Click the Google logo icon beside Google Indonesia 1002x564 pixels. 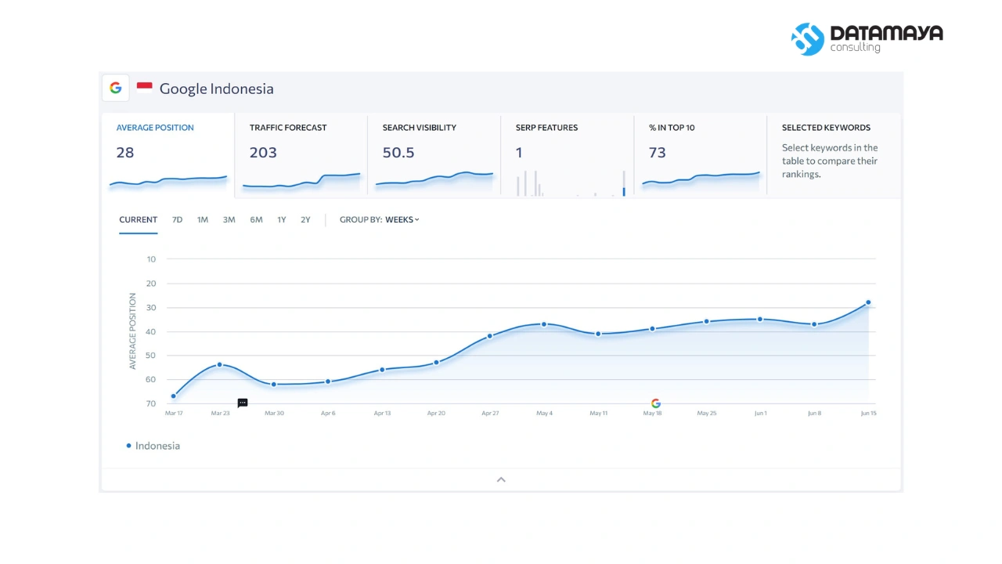tap(116, 88)
